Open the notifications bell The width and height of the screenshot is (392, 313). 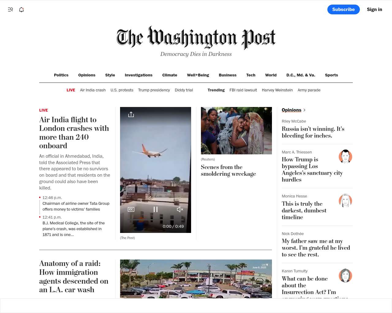(x=21, y=9)
